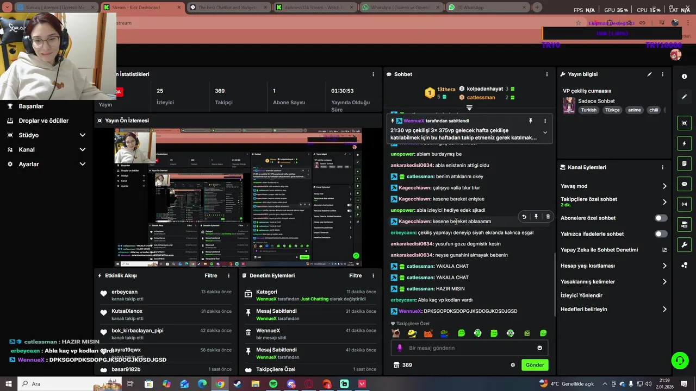Open Spotify from the Windows taskbar
Image resolution: width=696 pixels, height=391 pixels.
[x=273, y=384]
